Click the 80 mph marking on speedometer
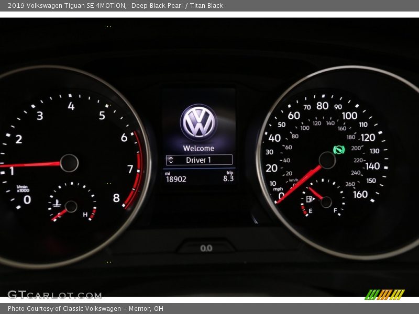The width and height of the screenshot is (419, 314). coord(322,106)
